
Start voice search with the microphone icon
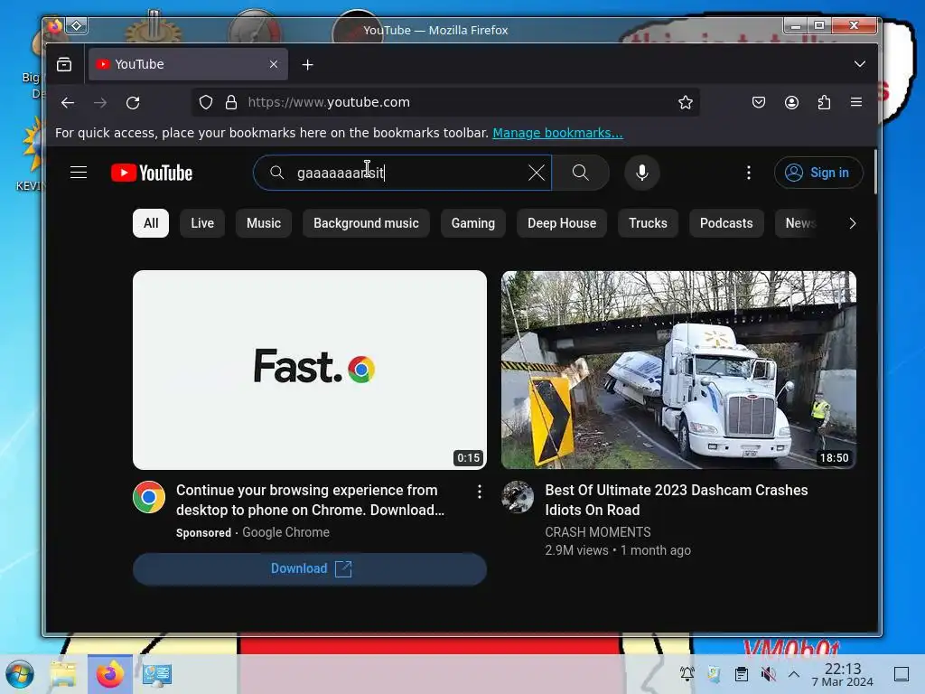[x=642, y=173]
